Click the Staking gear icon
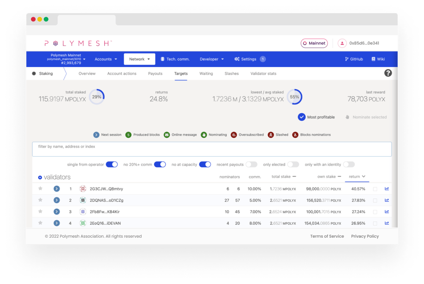 [x=34, y=73]
